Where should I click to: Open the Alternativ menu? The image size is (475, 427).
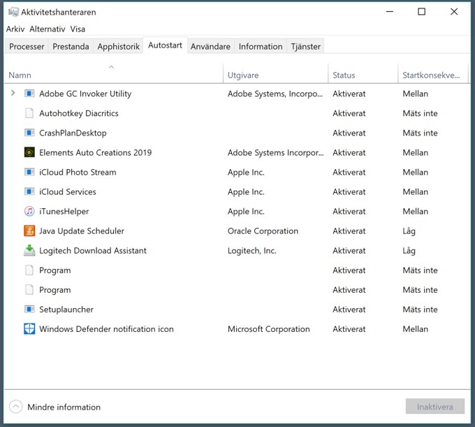tap(47, 29)
